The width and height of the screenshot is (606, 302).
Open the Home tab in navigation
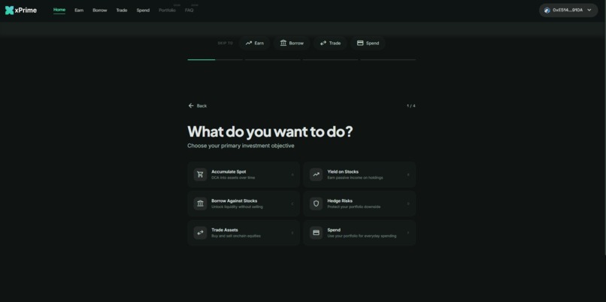59,10
